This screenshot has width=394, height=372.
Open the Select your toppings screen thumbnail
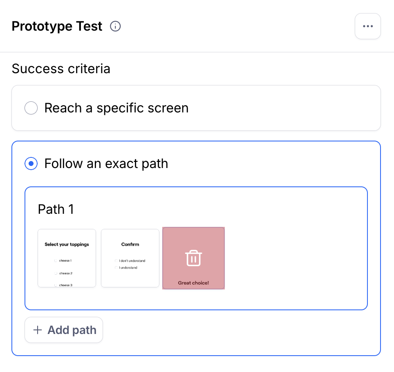[67, 258]
